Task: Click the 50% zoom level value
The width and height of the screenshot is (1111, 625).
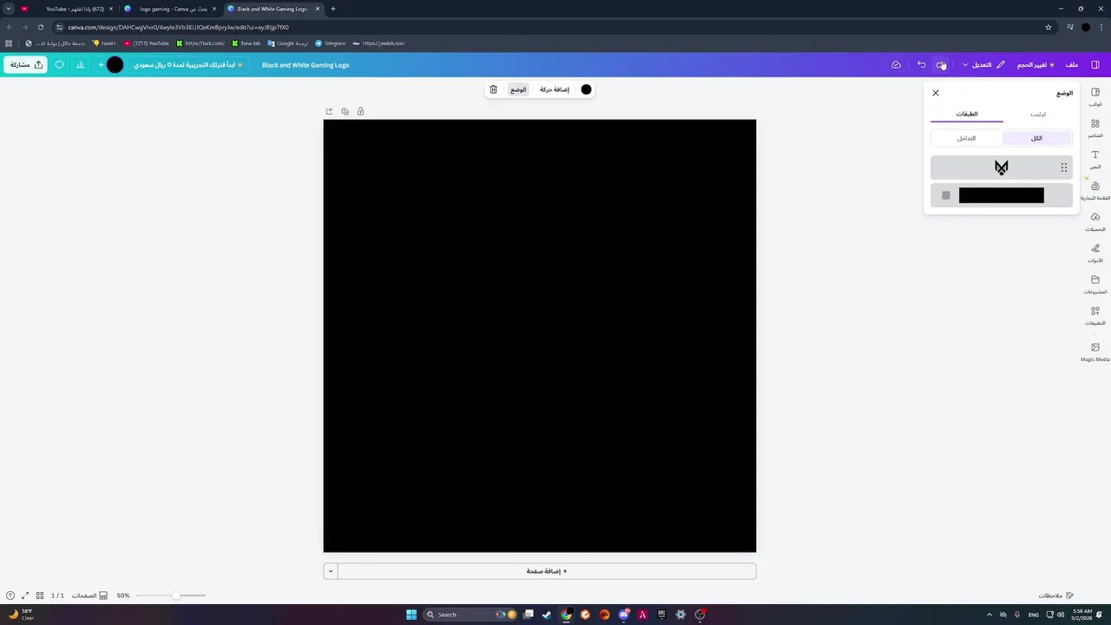Action: point(123,595)
